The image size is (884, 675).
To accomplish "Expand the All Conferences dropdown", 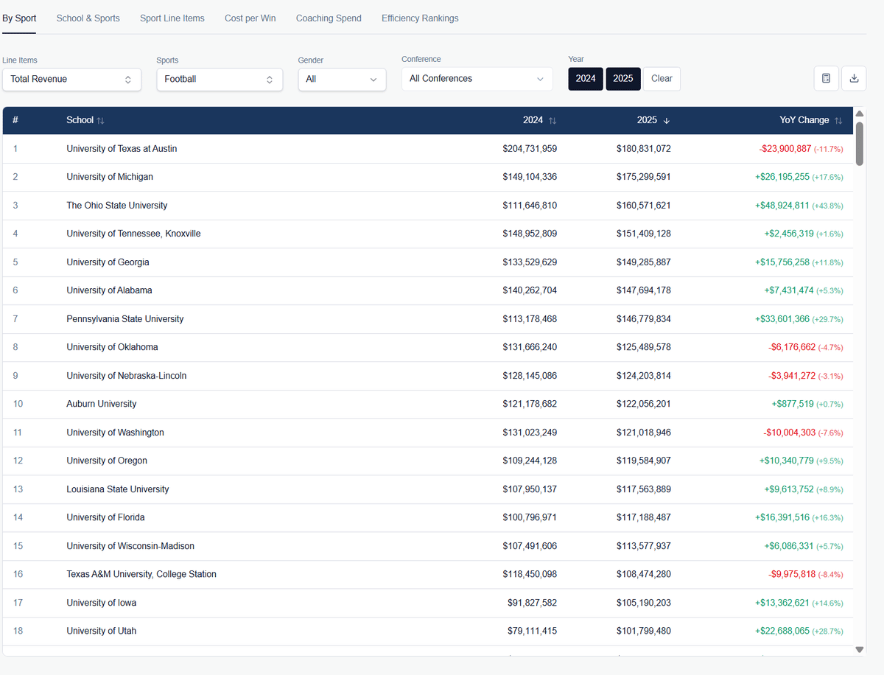I will click(x=477, y=79).
